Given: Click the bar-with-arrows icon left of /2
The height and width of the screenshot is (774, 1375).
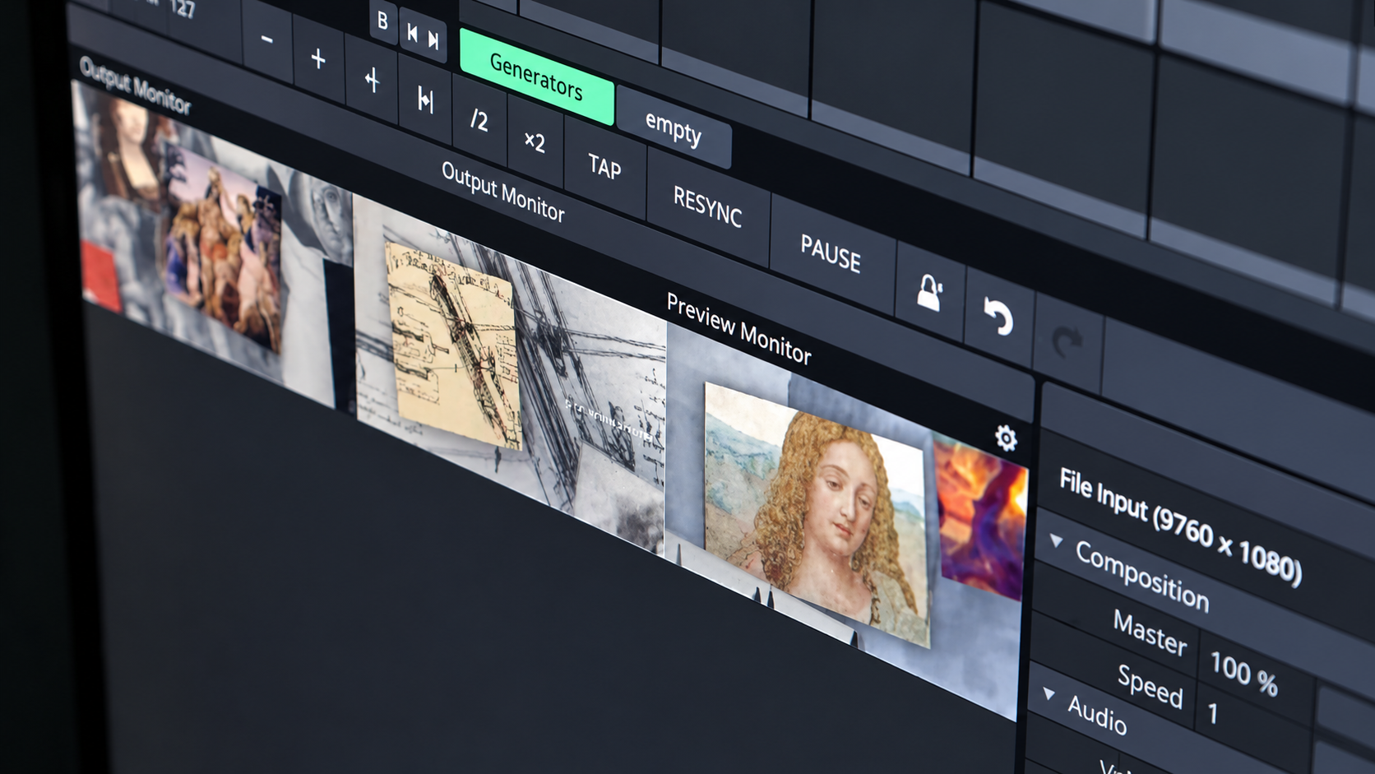Looking at the screenshot, I should click(425, 100).
